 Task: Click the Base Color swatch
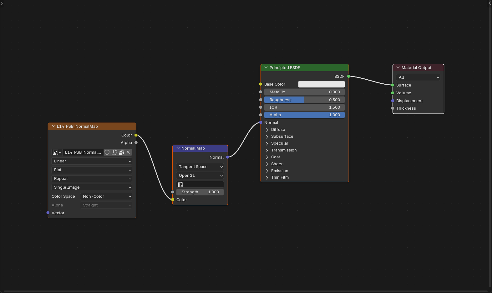322,84
